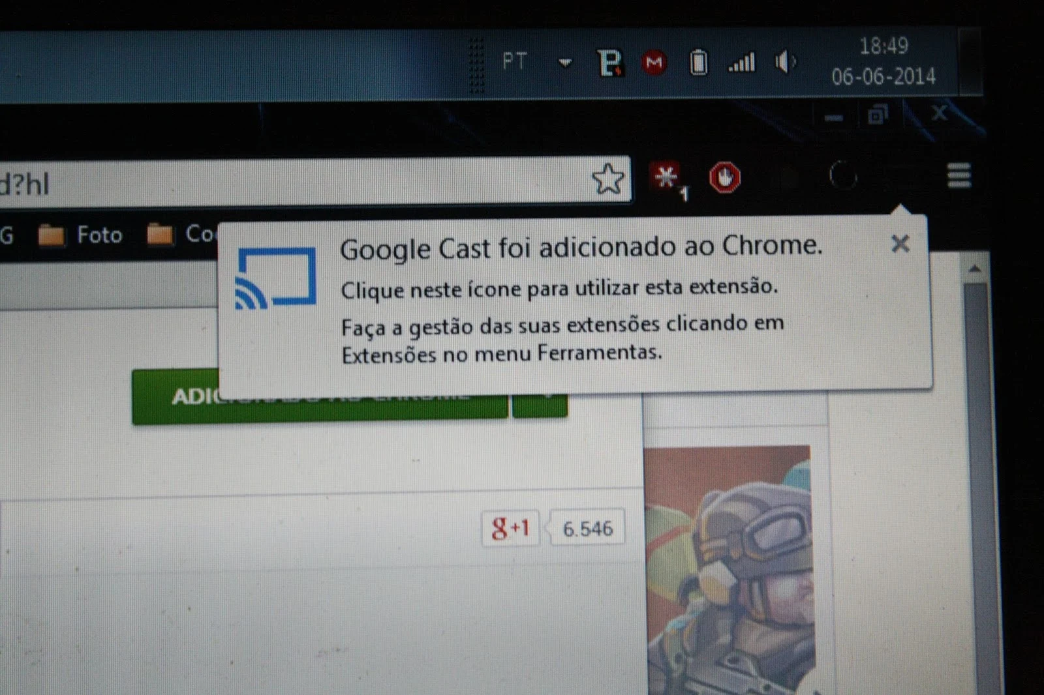Click the page scrollbar up arrow

pyautogui.click(x=975, y=269)
